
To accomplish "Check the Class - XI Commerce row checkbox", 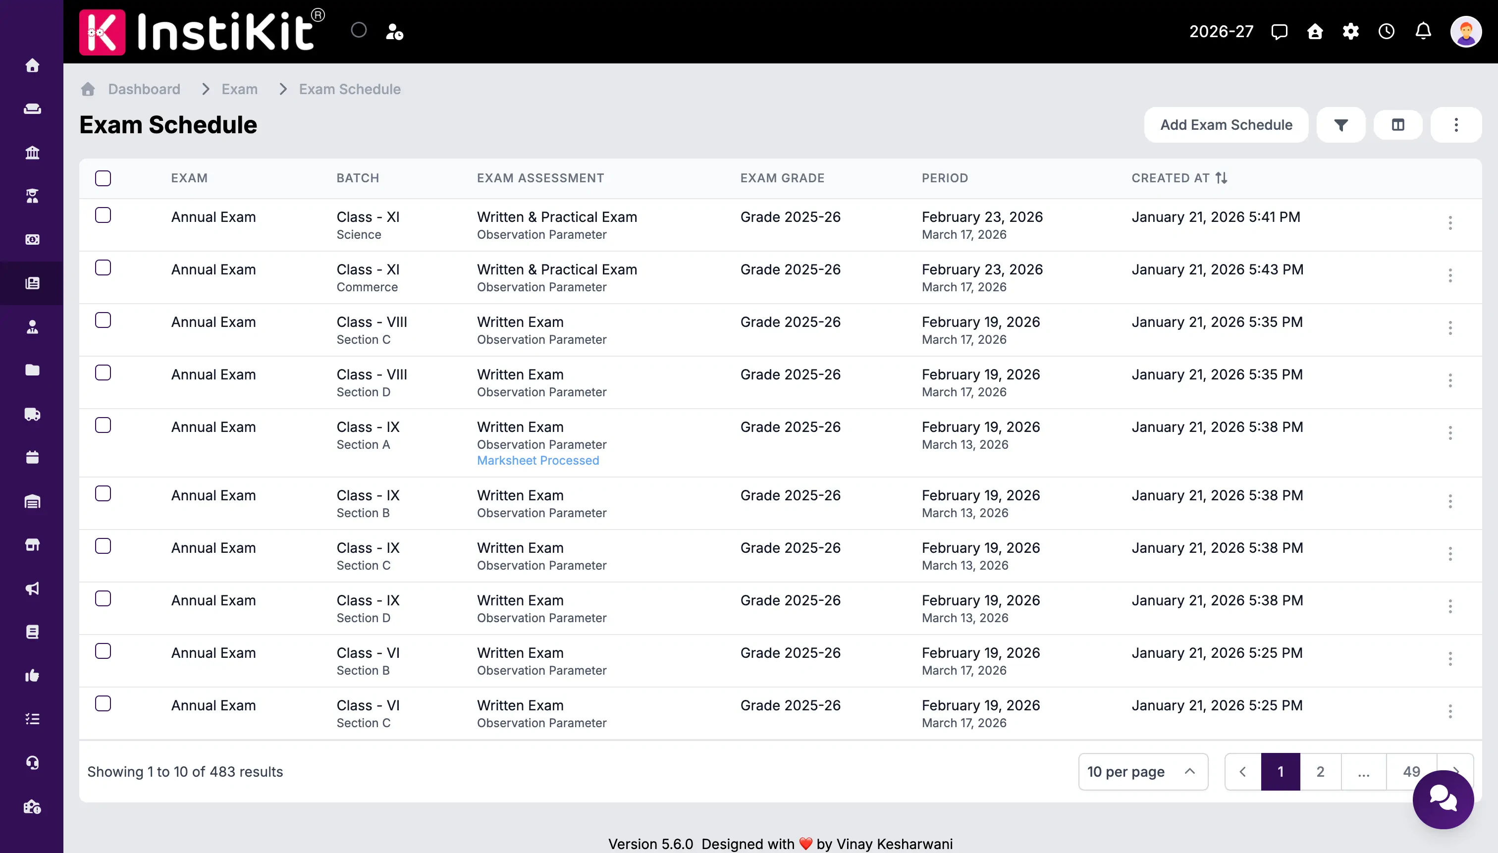I will click(x=103, y=267).
